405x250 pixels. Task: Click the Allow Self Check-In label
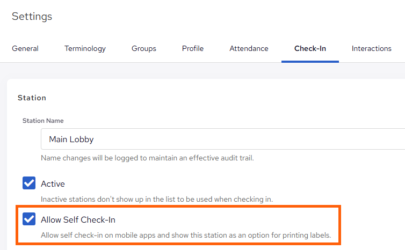[78, 219]
